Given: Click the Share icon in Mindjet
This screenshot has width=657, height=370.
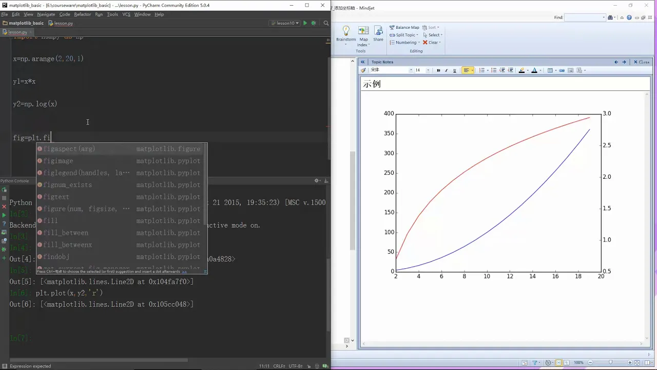Looking at the screenshot, I should (x=378, y=34).
